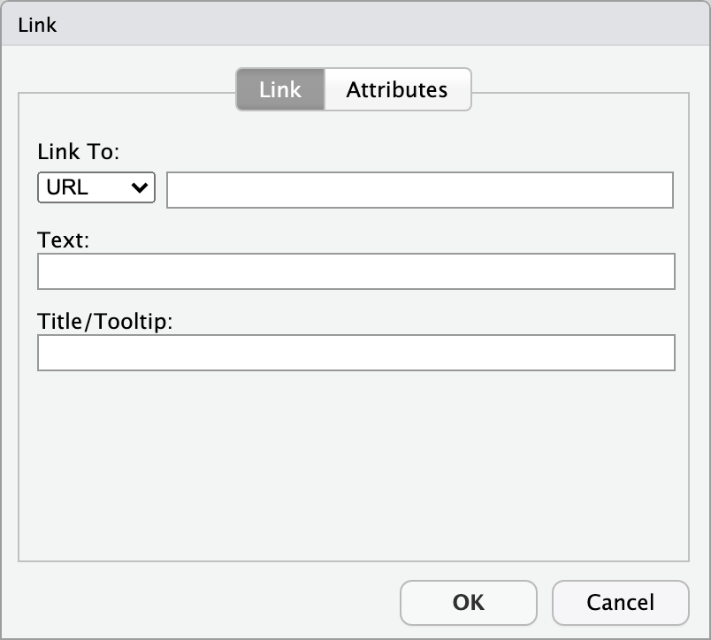Choose a different link type from URL menu
711x640 pixels.
(96, 187)
